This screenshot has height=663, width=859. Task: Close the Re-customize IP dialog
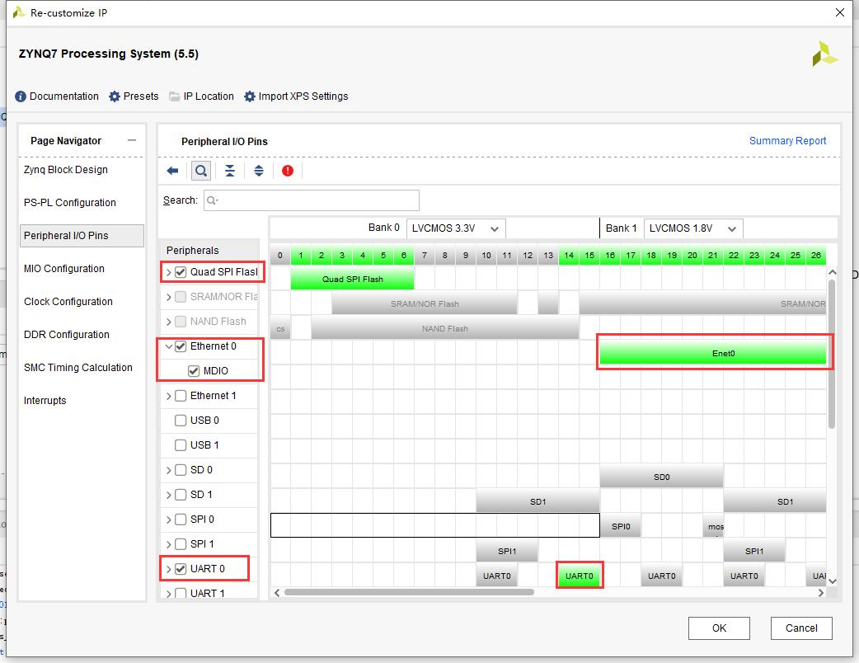click(840, 12)
